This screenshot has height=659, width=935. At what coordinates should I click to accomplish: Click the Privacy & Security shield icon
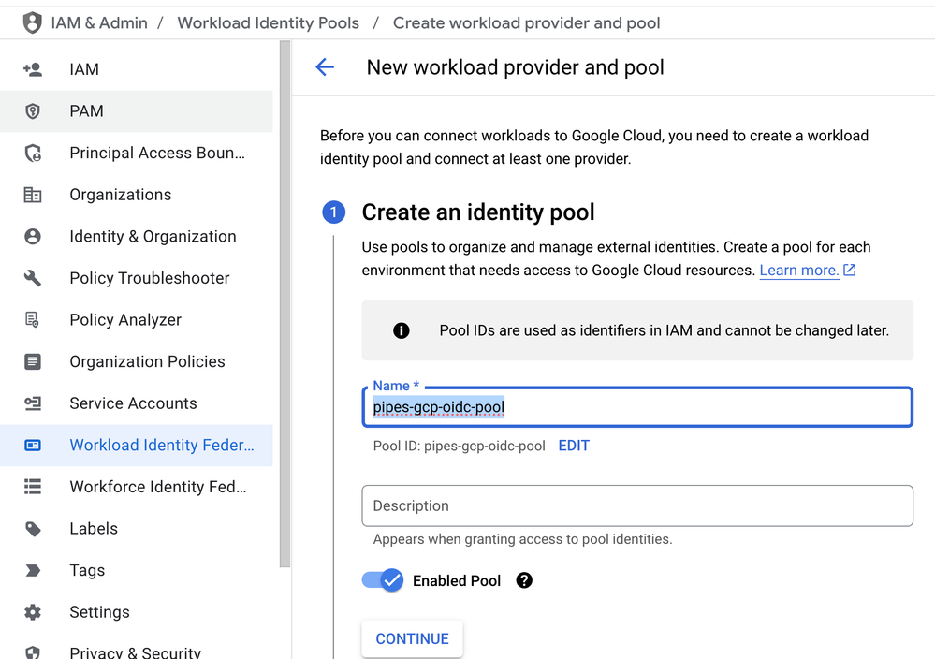click(32, 652)
